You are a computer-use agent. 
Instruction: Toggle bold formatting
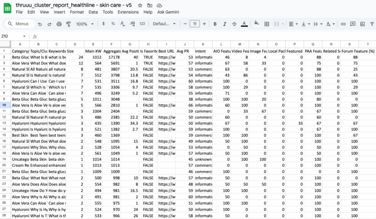[x=215, y=24]
